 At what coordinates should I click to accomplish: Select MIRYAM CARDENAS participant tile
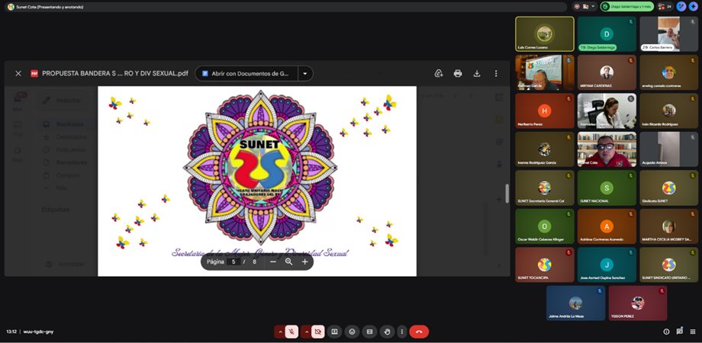607,72
